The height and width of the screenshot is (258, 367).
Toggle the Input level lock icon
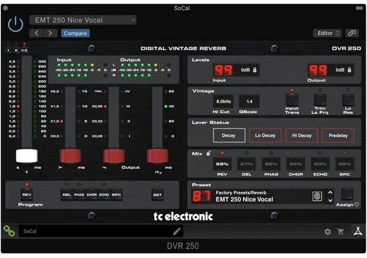point(254,70)
